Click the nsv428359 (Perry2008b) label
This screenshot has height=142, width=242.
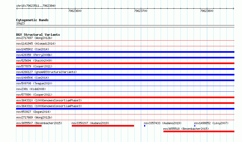tap(34, 55)
